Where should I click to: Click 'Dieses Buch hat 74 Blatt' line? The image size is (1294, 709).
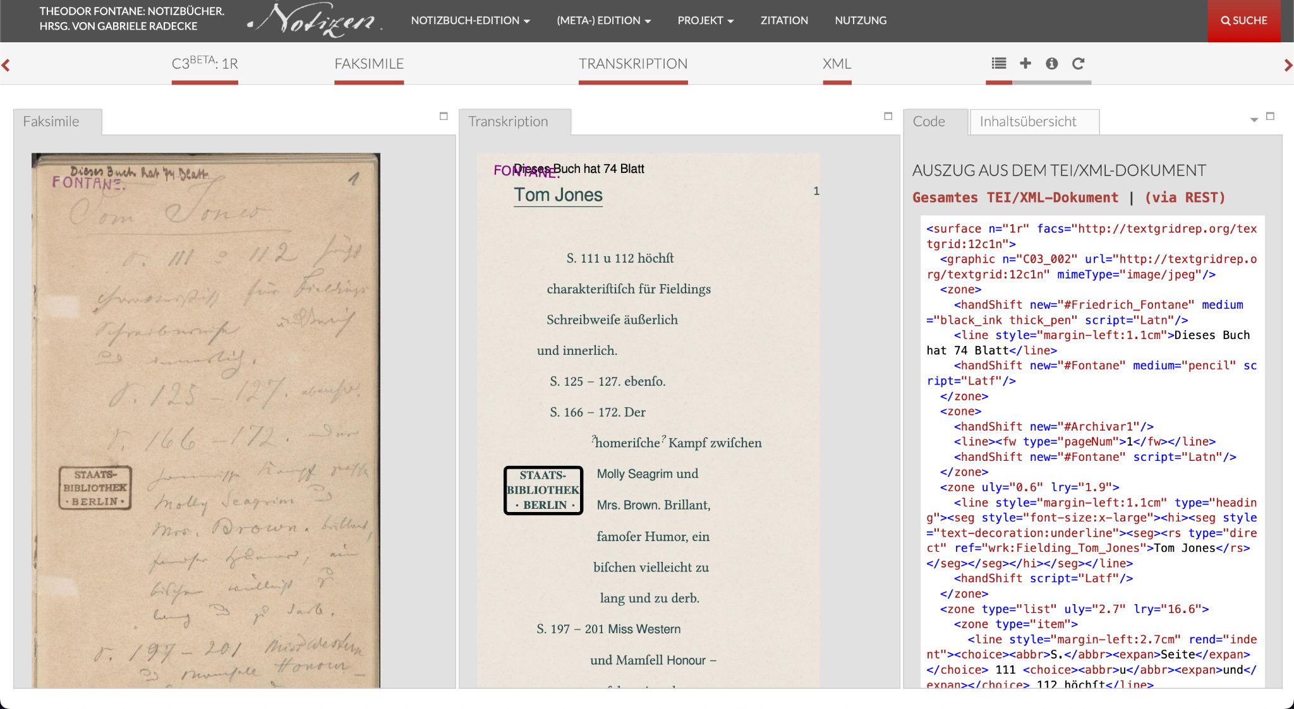pyautogui.click(x=579, y=169)
